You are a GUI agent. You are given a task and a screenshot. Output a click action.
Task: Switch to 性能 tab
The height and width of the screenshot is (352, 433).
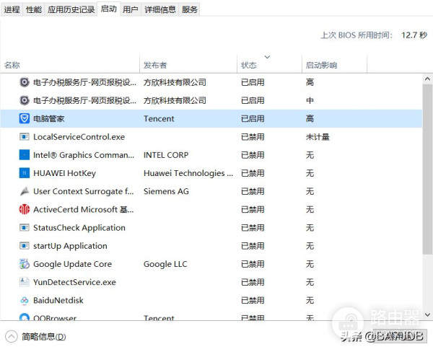coord(34,9)
